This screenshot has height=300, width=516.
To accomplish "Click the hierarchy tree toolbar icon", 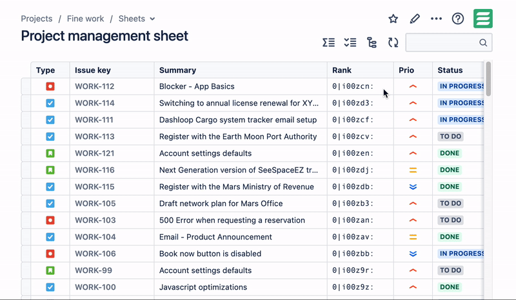I will pos(372,42).
